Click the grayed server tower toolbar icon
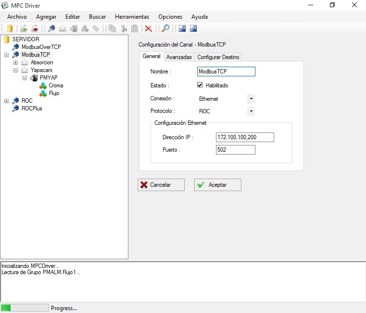This screenshot has width=366, height=313. click(74, 28)
